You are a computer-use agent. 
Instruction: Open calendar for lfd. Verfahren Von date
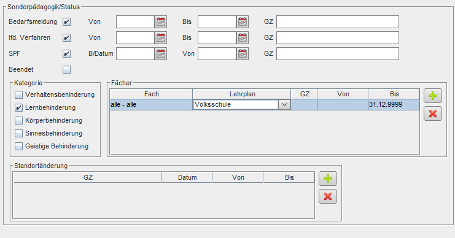coord(161,37)
